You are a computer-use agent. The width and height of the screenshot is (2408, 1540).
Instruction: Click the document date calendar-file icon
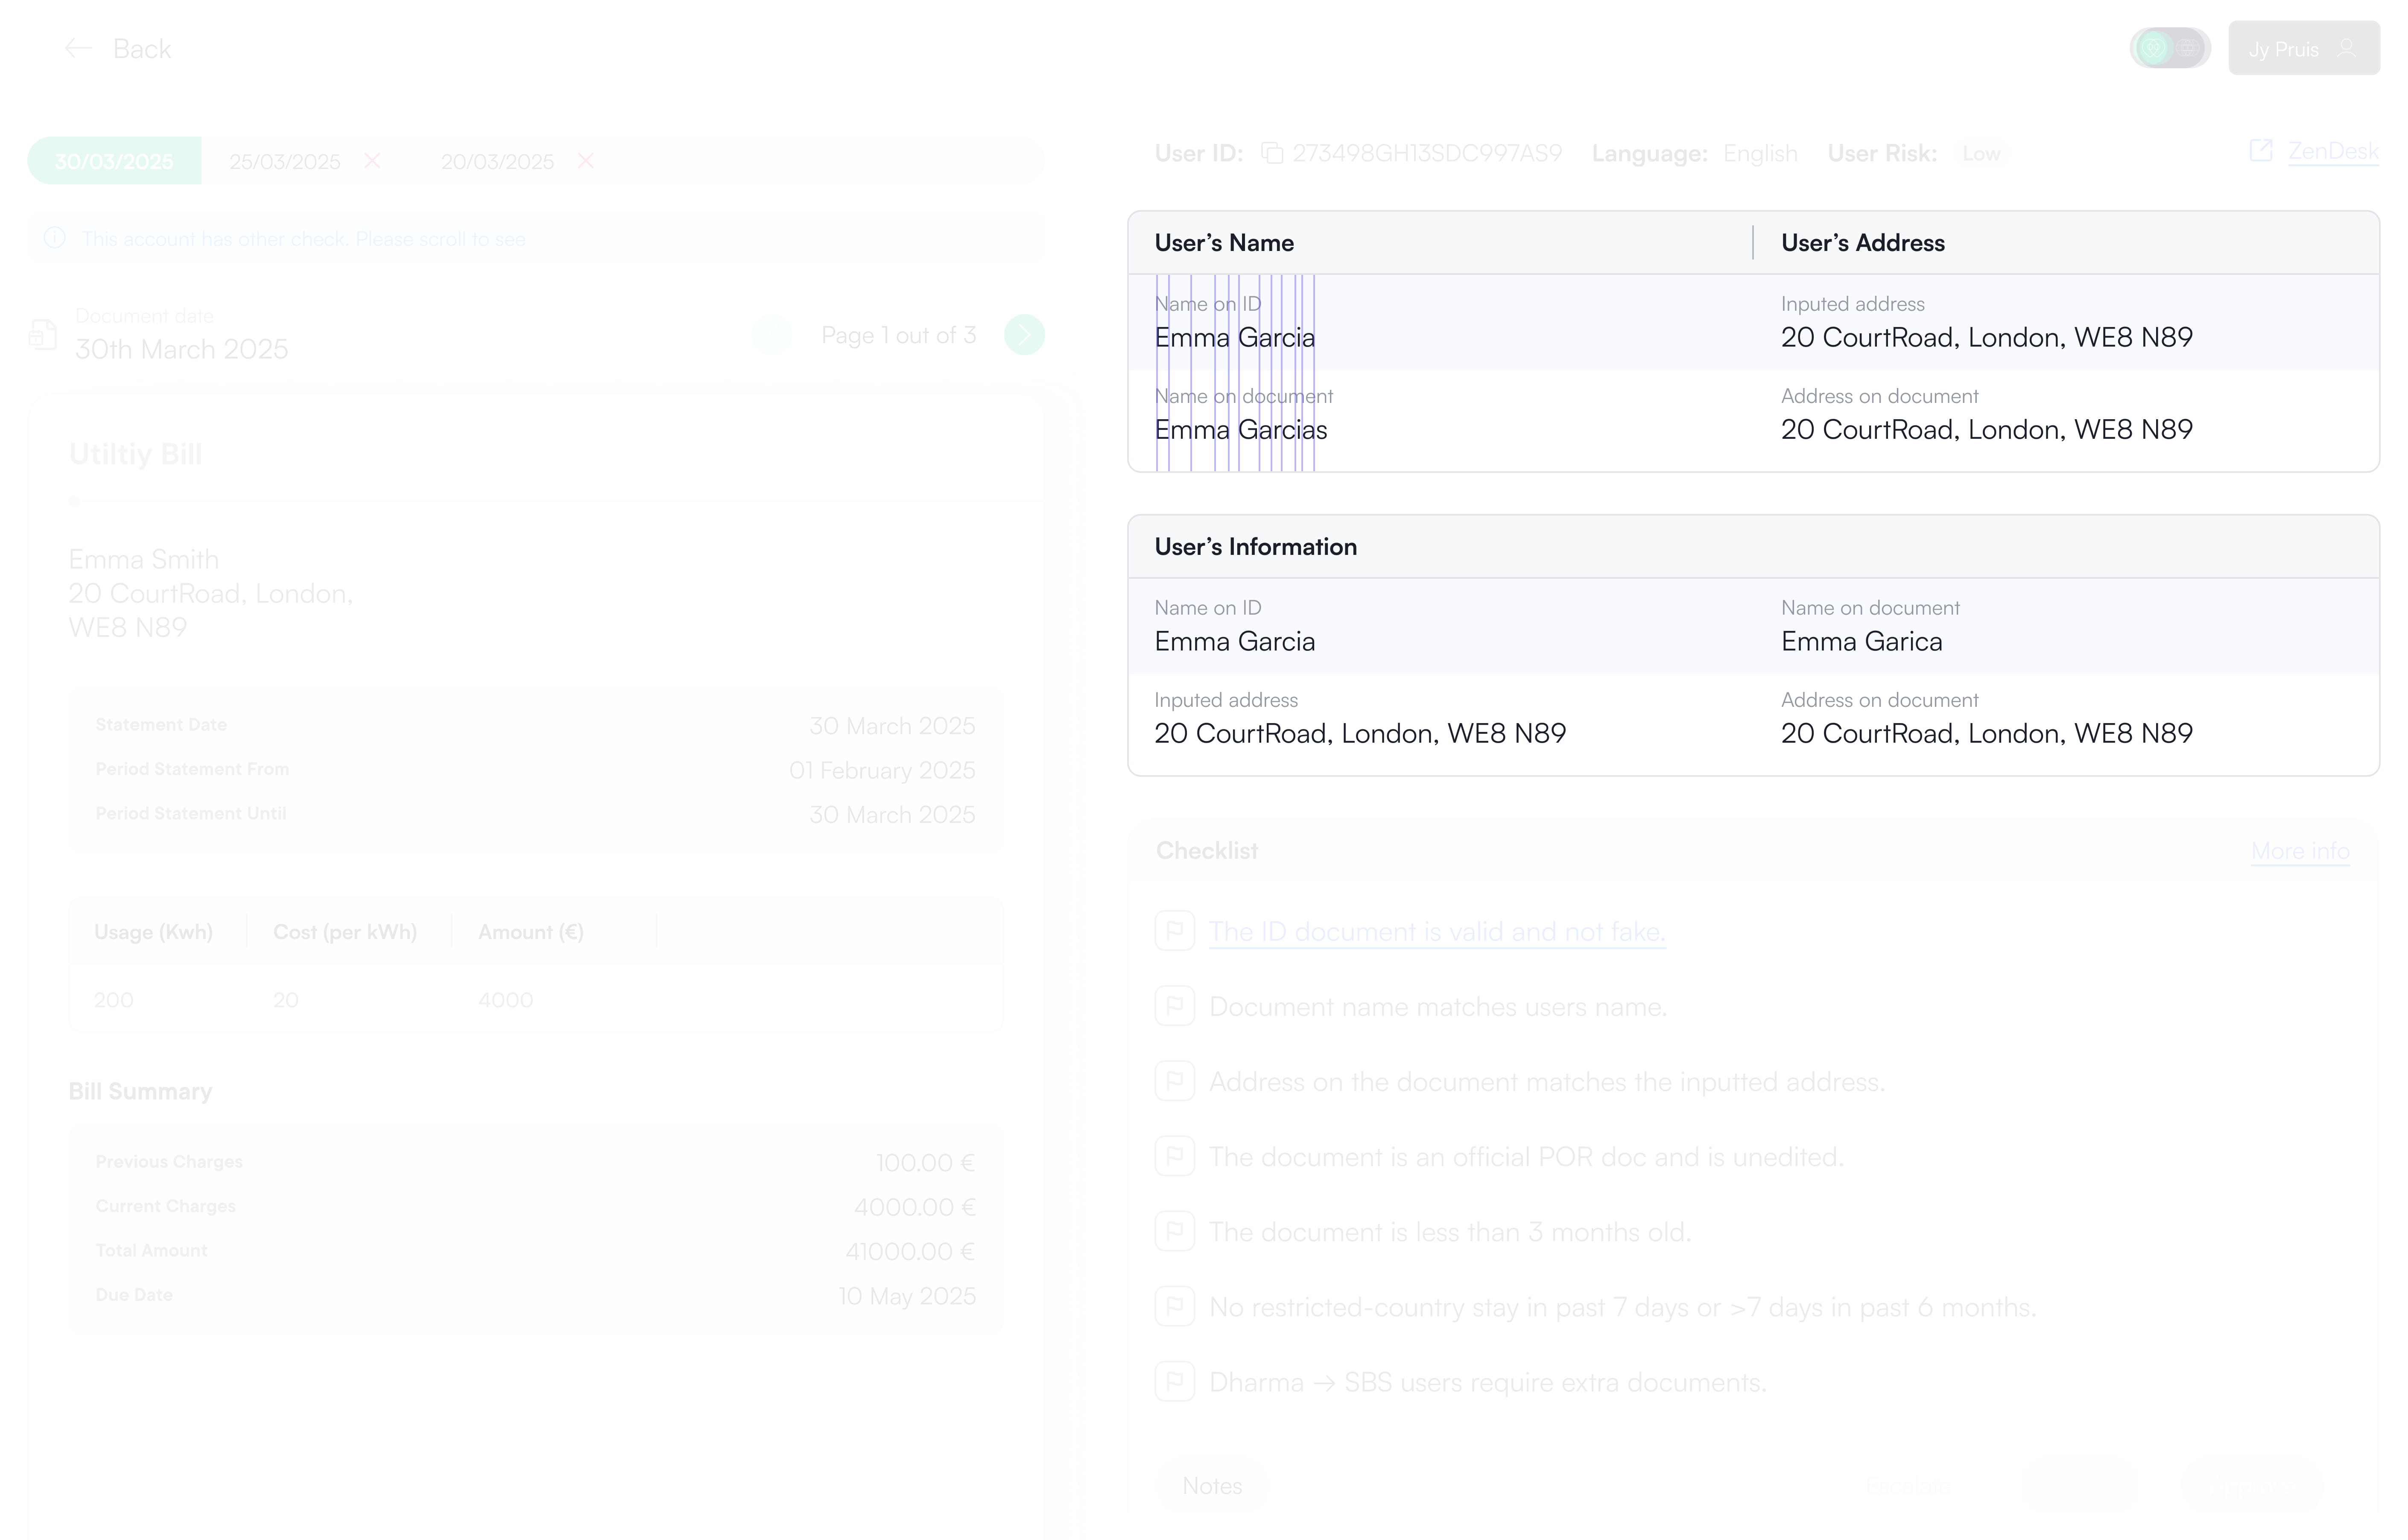43,334
